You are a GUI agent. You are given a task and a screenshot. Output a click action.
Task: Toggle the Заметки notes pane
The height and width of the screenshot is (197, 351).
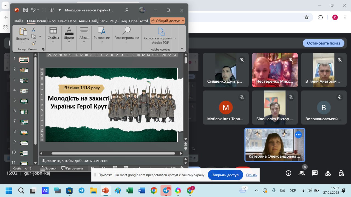point(48,168)
